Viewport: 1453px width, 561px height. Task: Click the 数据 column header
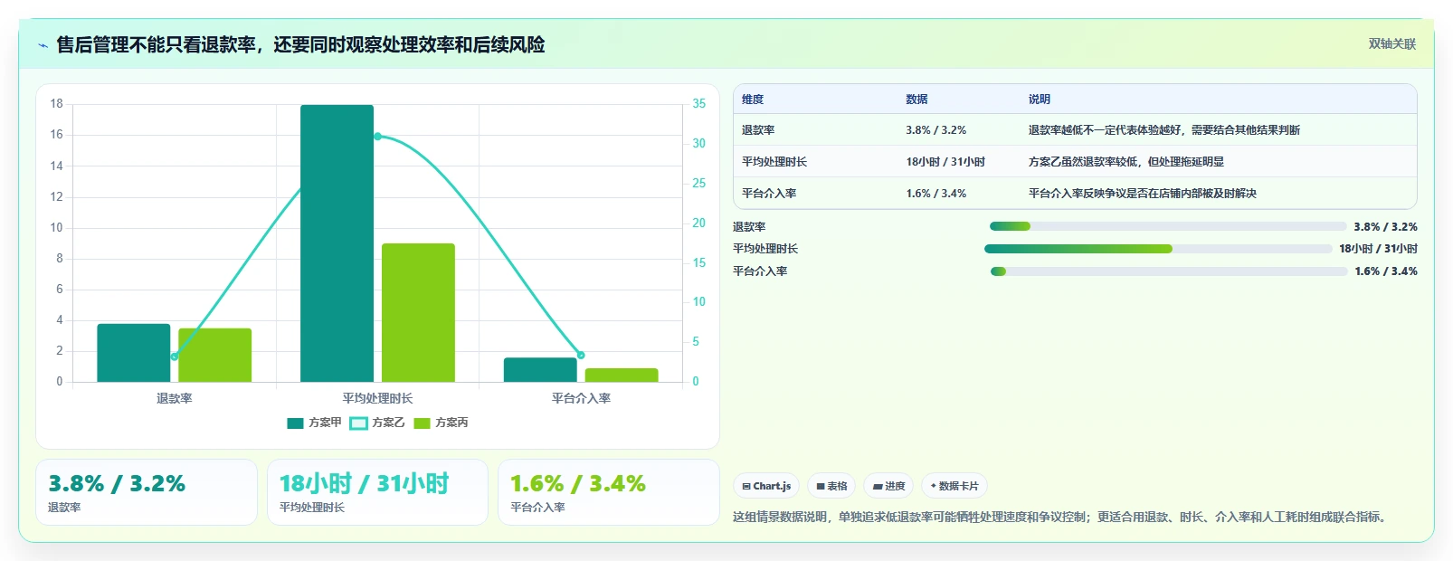click(916, 100)
